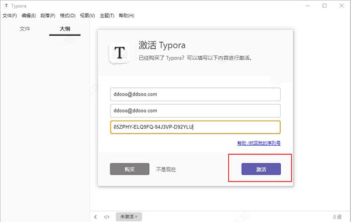Click the purple 激活 button
This screenshot has width=351, height=222.
pos(261,169)
